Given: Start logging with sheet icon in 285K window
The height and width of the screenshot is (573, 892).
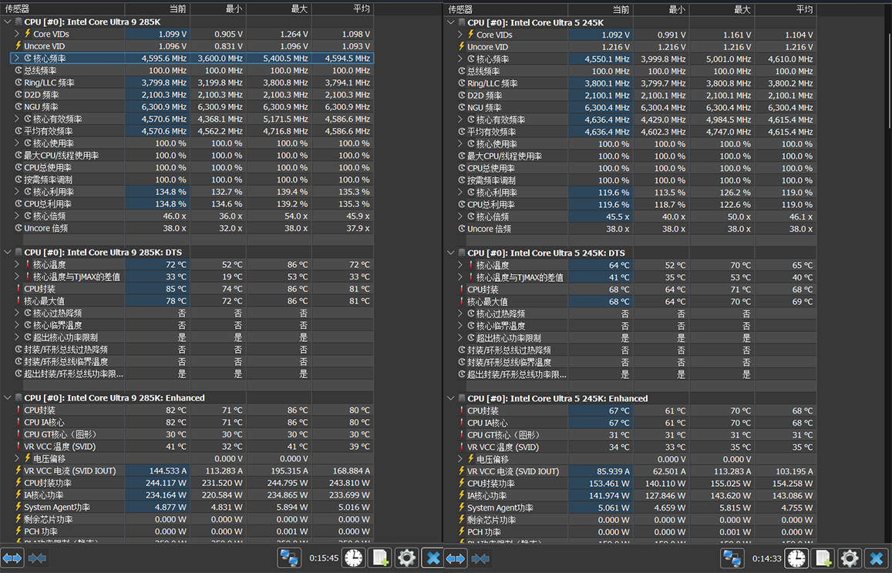Looking at the screenshot, I should coord(380,558).
